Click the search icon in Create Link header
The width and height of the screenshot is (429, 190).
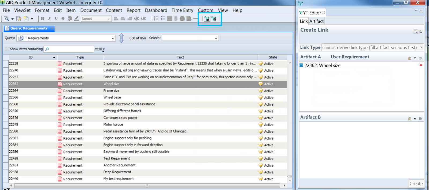(415, 32)
